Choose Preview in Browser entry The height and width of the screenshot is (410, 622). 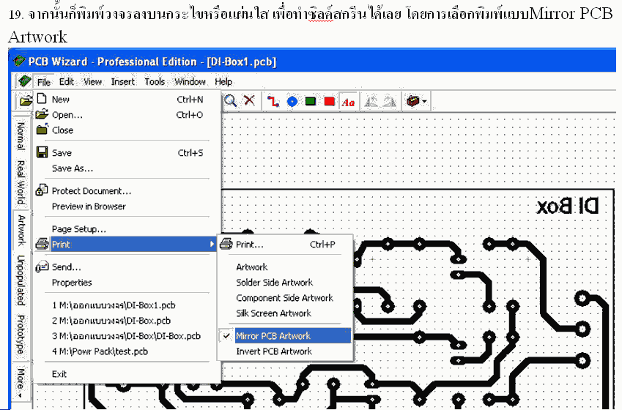point(127,206)
